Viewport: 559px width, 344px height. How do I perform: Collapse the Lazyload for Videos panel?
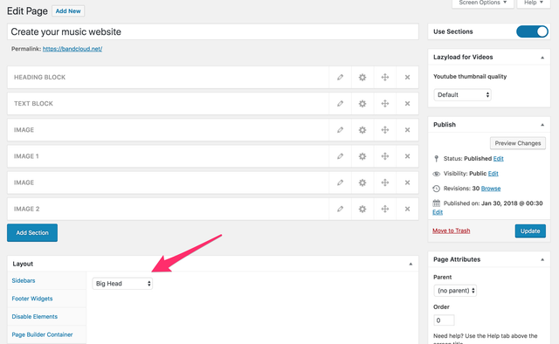(x=542, y=58)
